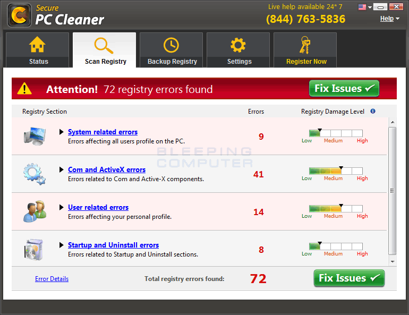Click the Registry Damage Level info icon
Viewport: 409px width, 315px height.
point(373,112)
